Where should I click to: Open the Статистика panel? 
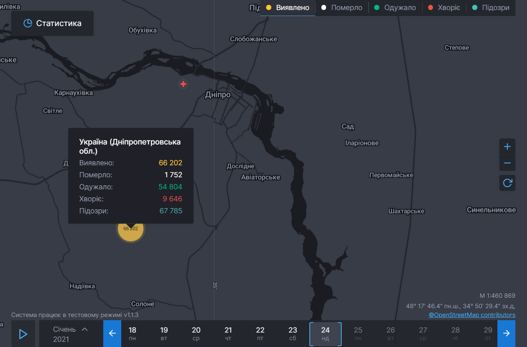[x=52, y=23]
